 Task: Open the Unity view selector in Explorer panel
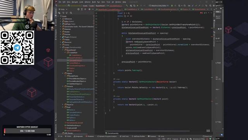tap(63, 9)
